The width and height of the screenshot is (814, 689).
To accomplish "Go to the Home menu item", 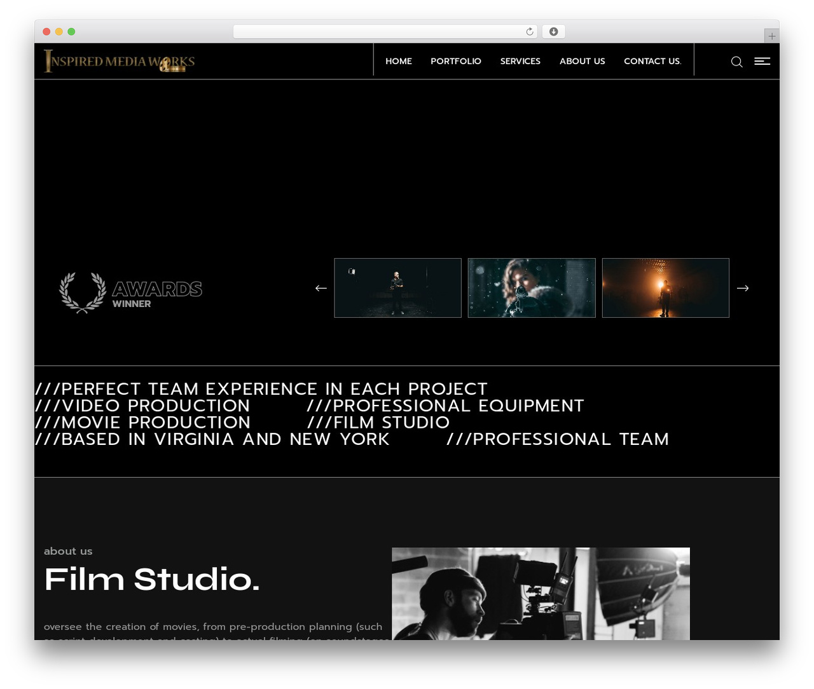I will point(399,61).
